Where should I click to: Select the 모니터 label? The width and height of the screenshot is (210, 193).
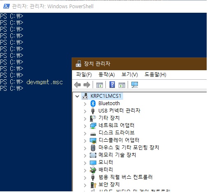tap(106, 162)
